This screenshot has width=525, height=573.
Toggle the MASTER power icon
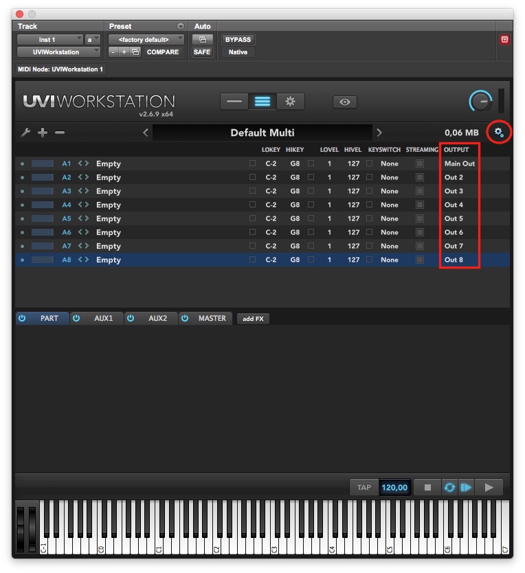click(x=185, y=318)
